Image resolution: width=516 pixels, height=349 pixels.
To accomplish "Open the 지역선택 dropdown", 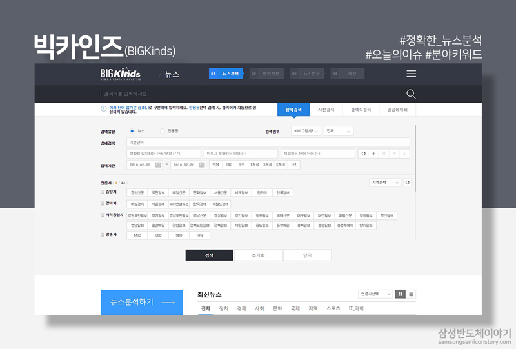I will [x=385, y=183].
